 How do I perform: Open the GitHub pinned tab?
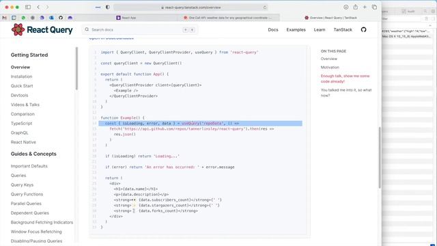pos(61,18)
